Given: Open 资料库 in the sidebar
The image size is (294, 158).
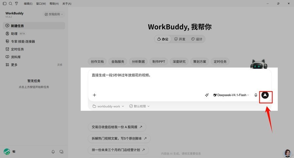Looking at the screenshot, I should [34, 57].
